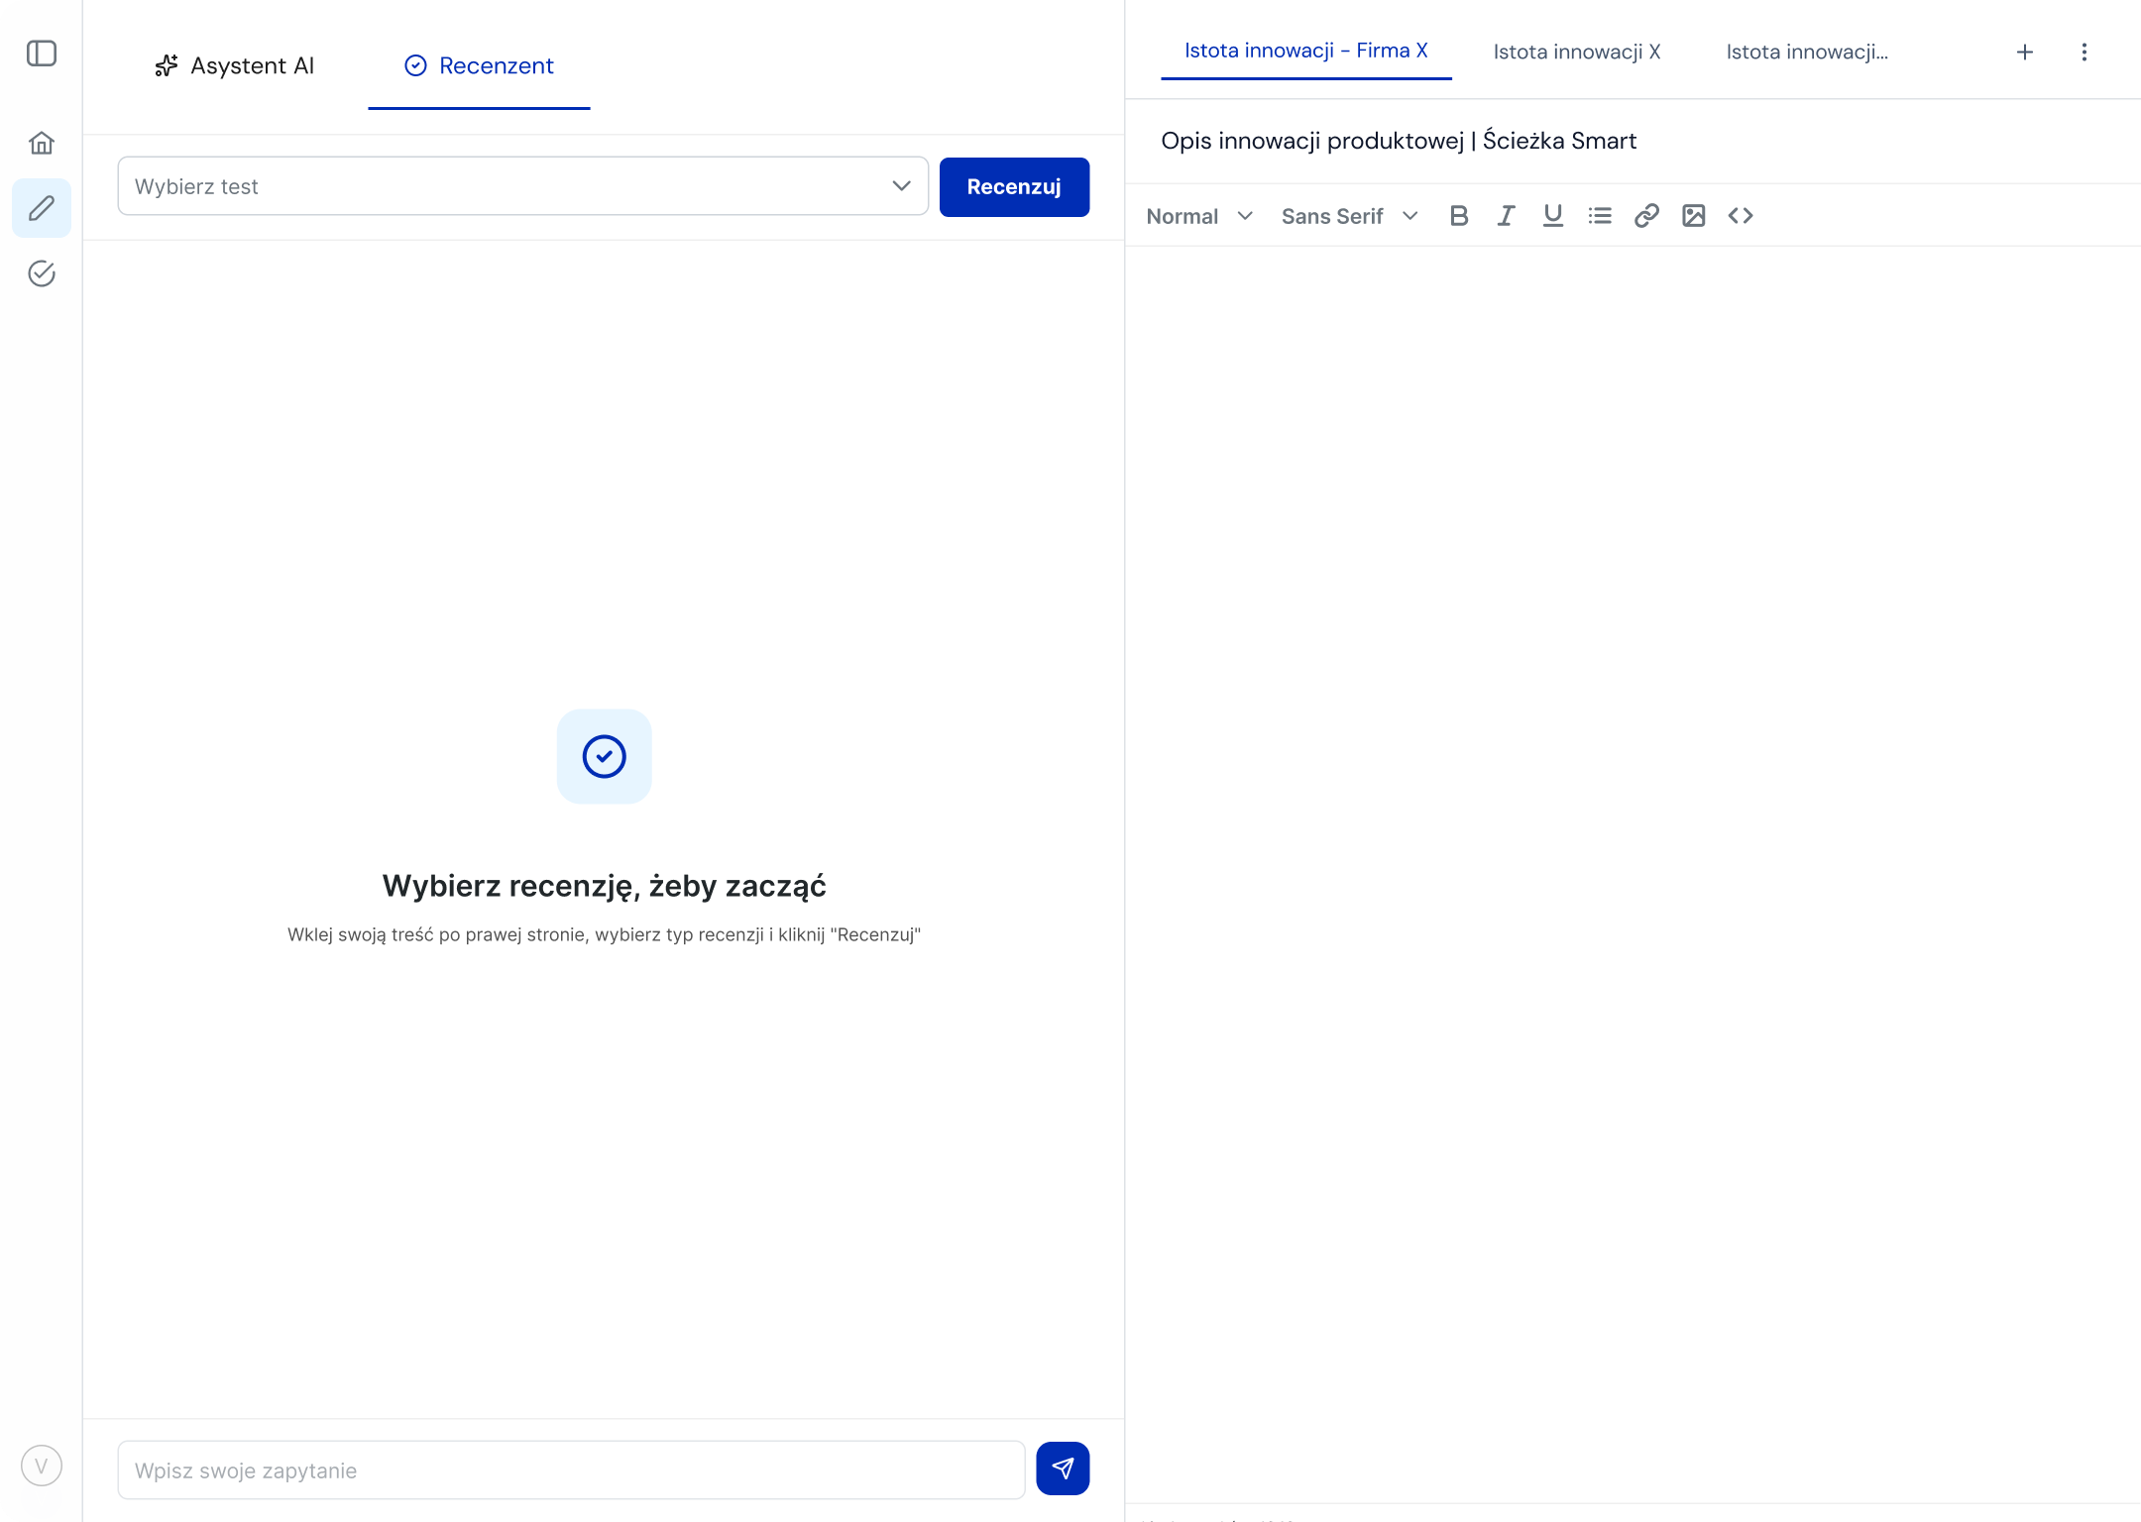The image size is (2141, 1522).
Task: Open the check-circle sidebar icon
Action: click(x=42, y=273)
